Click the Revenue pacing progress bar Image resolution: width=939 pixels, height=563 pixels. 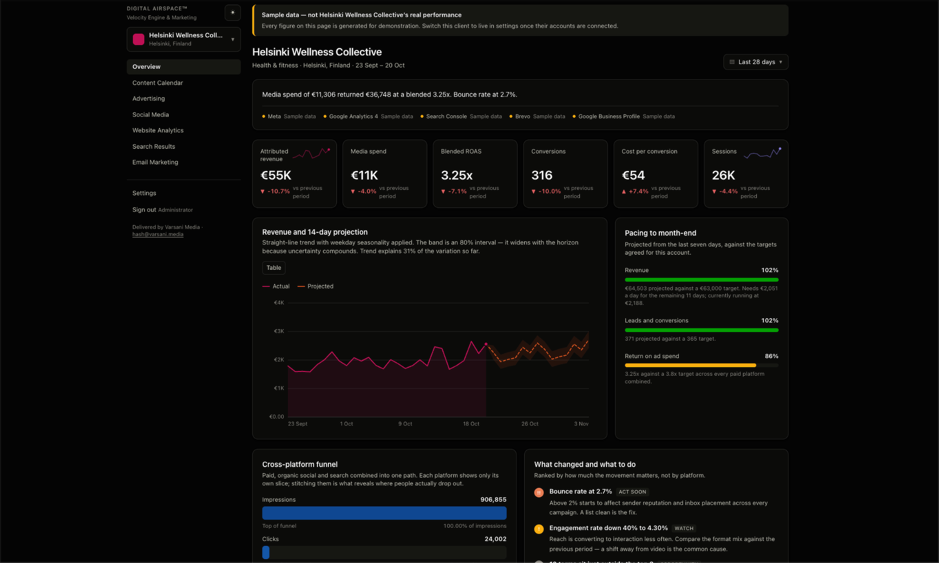click(x=702, y=280)
